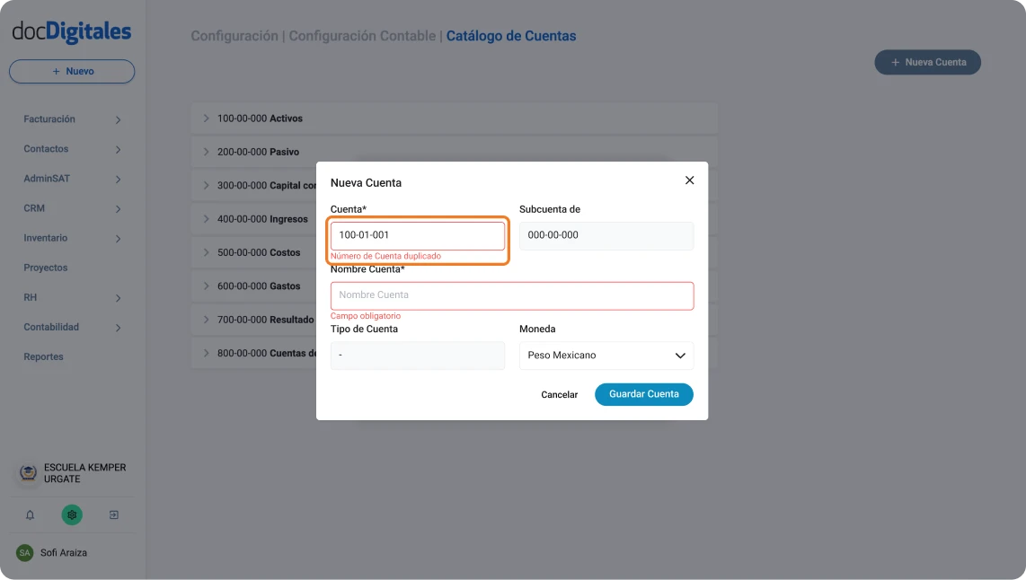The height and width of the screenshot is (580, 1026).
Task: Open the Sofi Araiza user avatar
Action: tap(26, 553)
